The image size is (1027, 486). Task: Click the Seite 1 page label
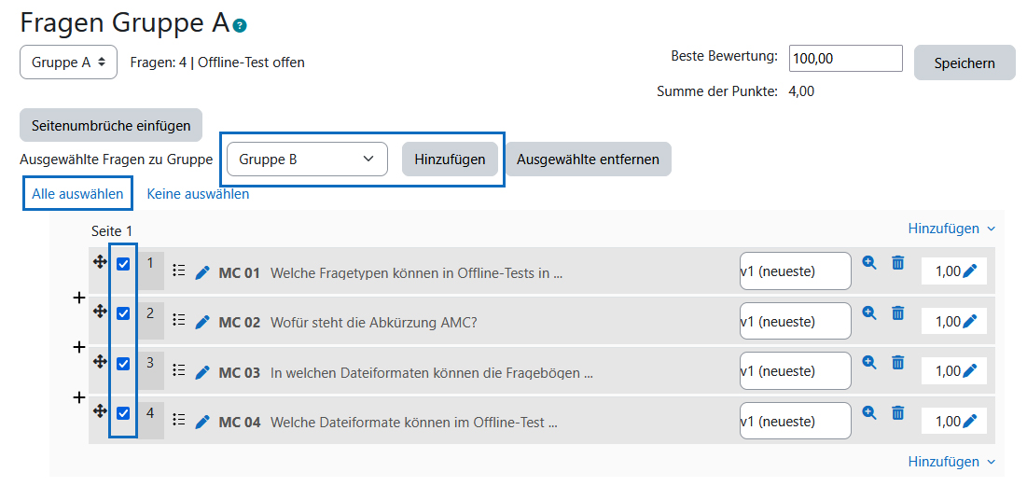112,231
